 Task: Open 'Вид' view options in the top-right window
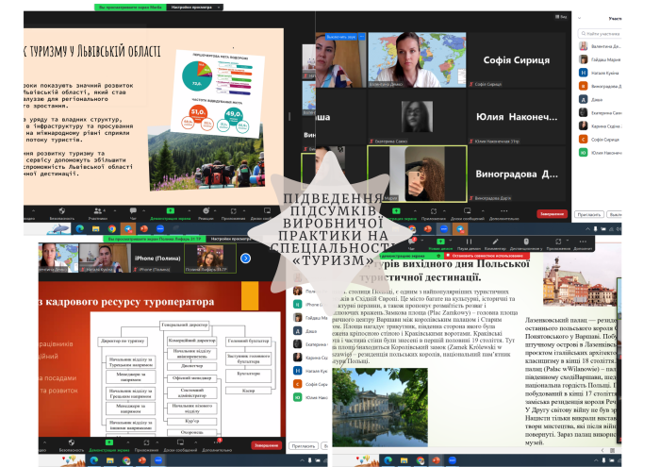point(561,17)
